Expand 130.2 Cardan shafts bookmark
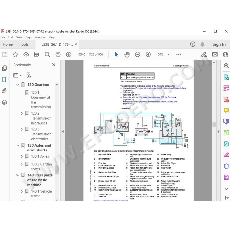Viewport: 230px width, 230px height. [x=22, y=164]
